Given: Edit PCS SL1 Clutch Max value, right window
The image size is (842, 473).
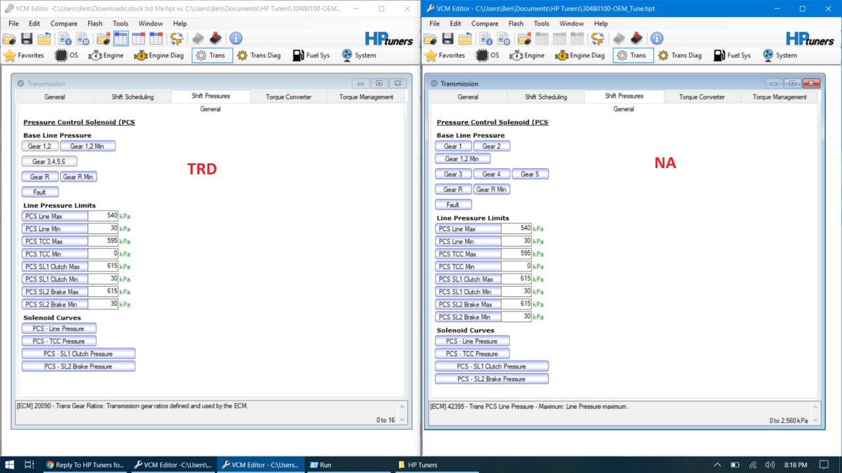Looking at the screenshot, I should coord(516,279).
